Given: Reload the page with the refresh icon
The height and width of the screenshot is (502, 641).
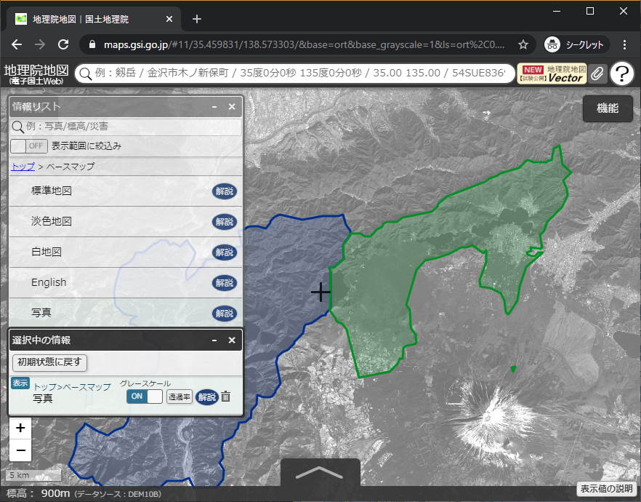Looking at the screenshot, I should pos(63,44).
